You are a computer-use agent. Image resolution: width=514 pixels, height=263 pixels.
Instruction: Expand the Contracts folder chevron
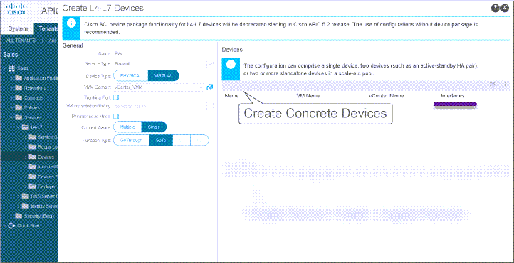12,97
